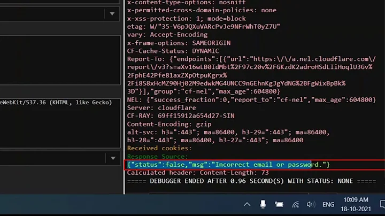Click the 'Server: cloudflare' line
This screenshot has height=216, width=385.
[161, 108]
